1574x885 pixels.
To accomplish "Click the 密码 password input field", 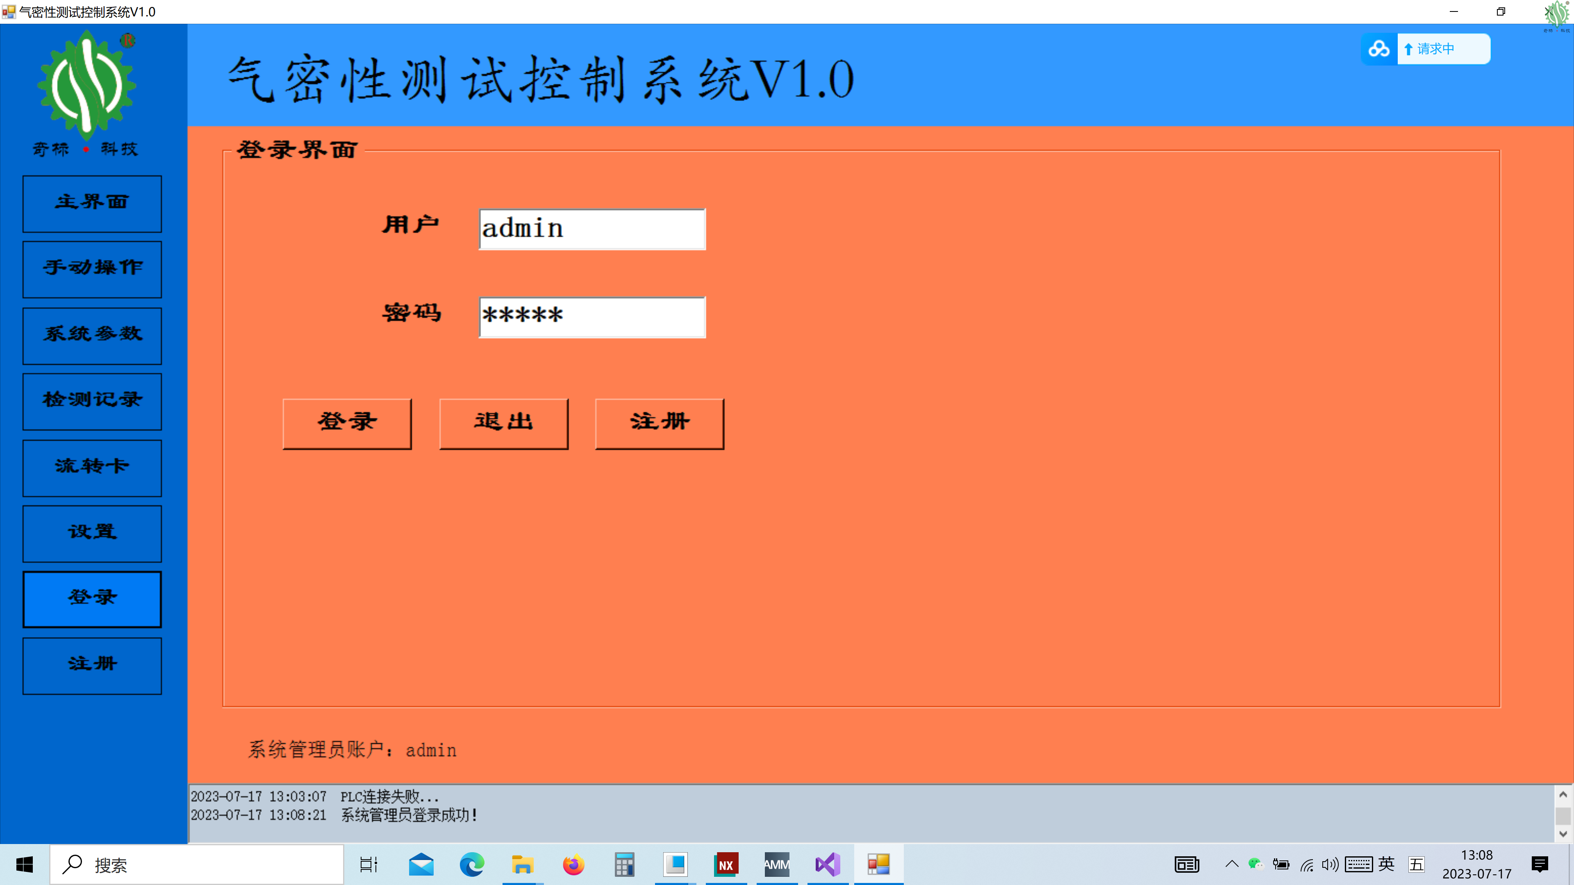I will (x=592, y=317).
